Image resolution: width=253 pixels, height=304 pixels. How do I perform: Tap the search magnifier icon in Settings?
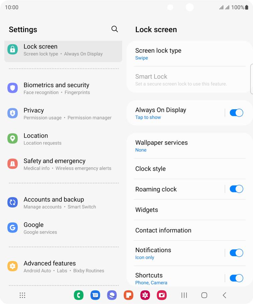tap(114, 29)
